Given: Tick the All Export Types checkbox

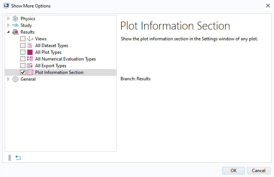Looking at the screenshot, I should pyautogui.click(x=23, y=66).
